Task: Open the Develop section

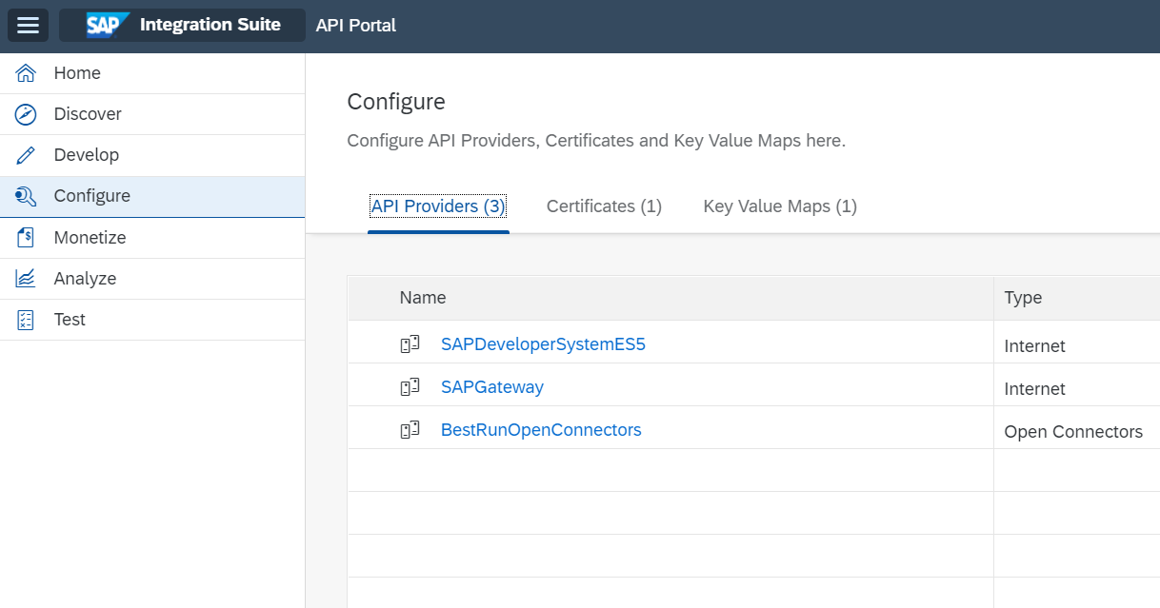Action: click(x=152, y=155)
